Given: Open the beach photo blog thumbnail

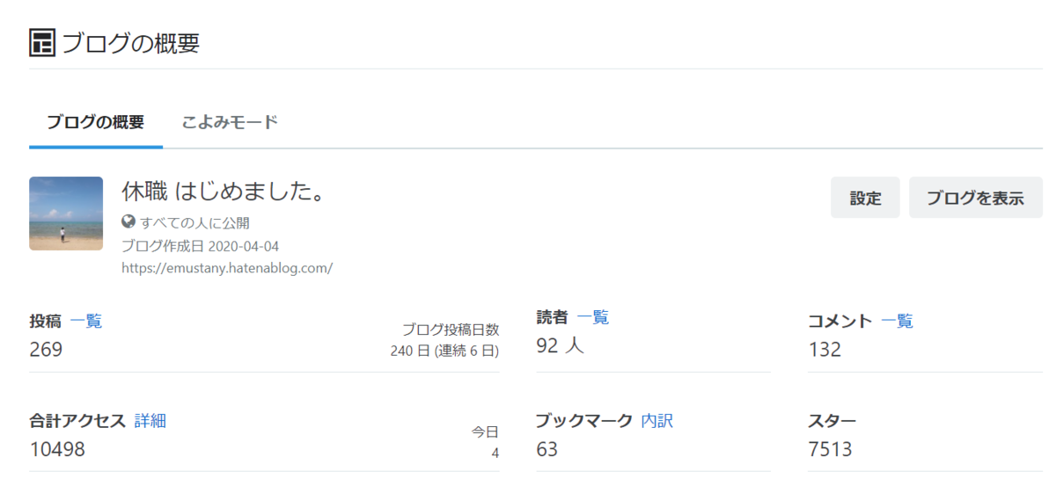Looking at the screenshot, I should pyautogui.click(x=66, y=214).
